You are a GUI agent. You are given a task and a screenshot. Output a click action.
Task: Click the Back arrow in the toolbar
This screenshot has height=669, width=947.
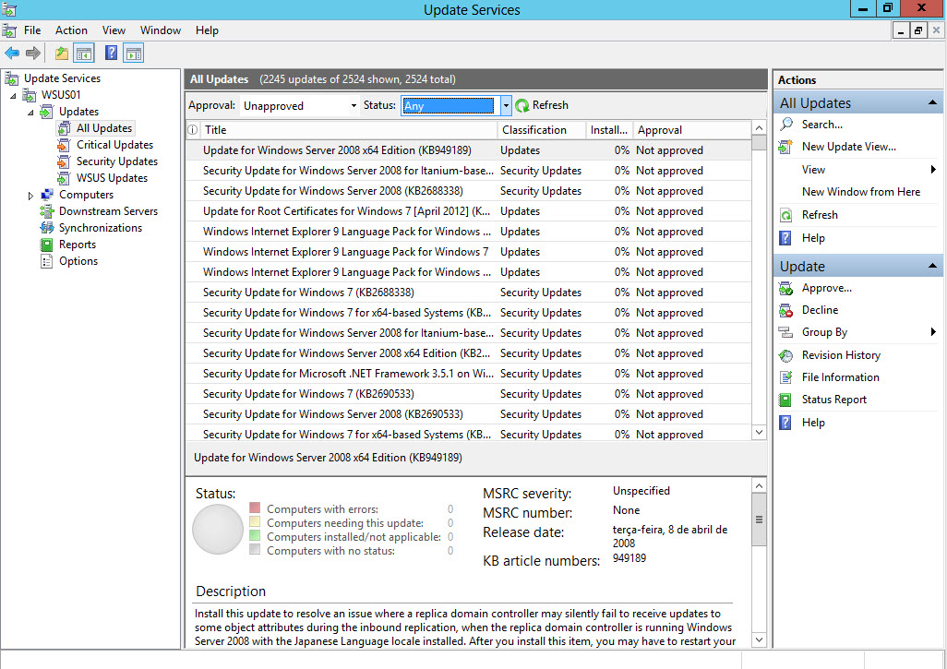click(12, 54)
